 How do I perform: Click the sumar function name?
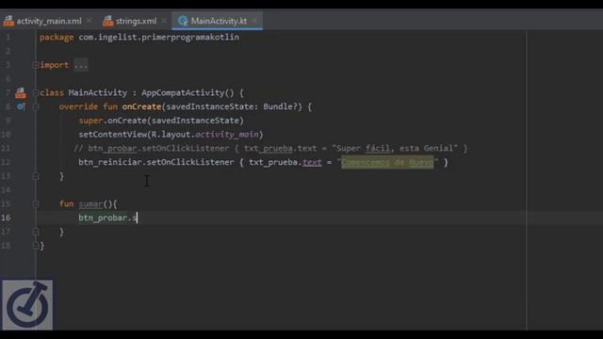(x=90, y=204)
